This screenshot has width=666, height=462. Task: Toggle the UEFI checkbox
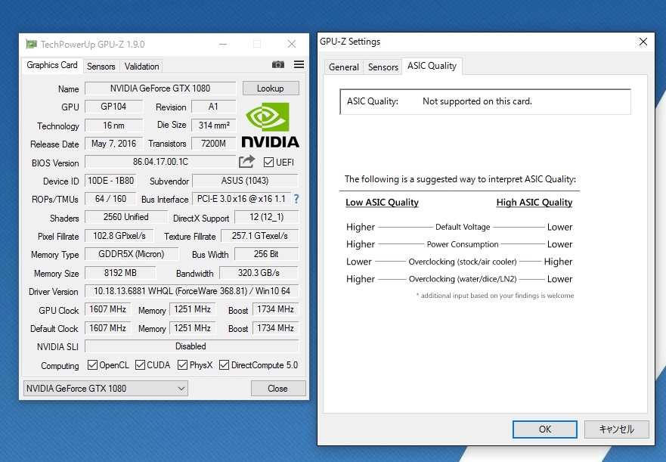click(267, 162)
